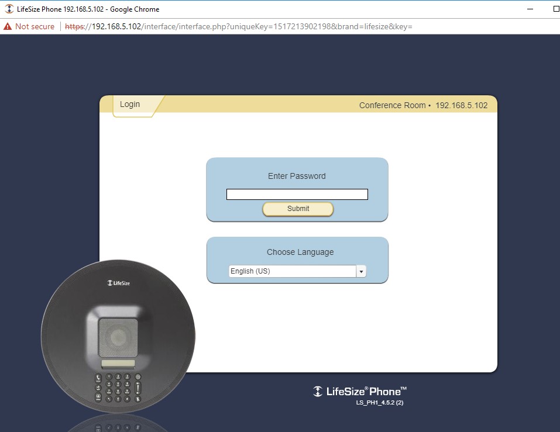Click the LifeSize Phone logo below the panel

pos(359,391)
